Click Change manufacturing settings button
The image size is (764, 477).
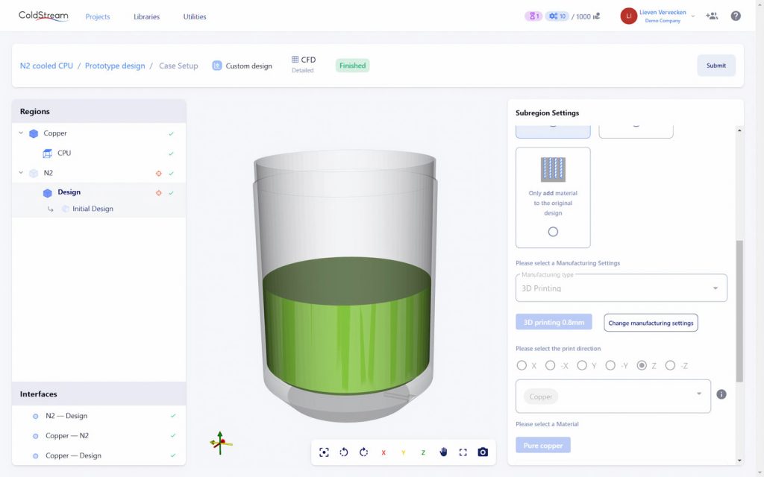[651, 323]
